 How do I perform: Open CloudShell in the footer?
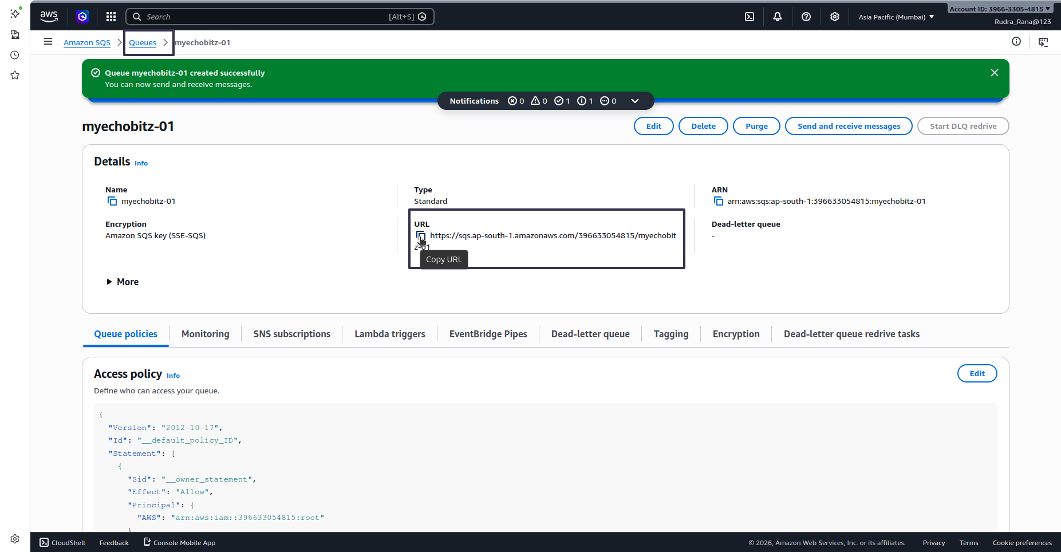(x=62, y=542)
